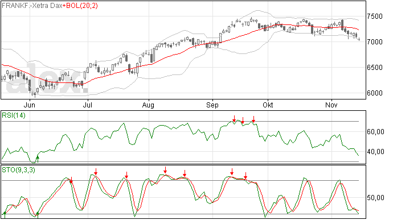Image resolution: width=393 pixels, height=220 pixels.
Task: Click the Jun month label
Action: 29,105
